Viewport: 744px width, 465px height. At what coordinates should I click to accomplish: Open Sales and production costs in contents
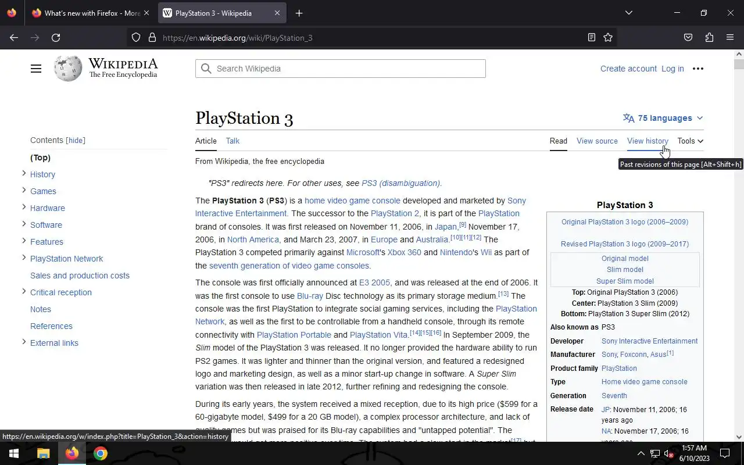click(80, 276)
